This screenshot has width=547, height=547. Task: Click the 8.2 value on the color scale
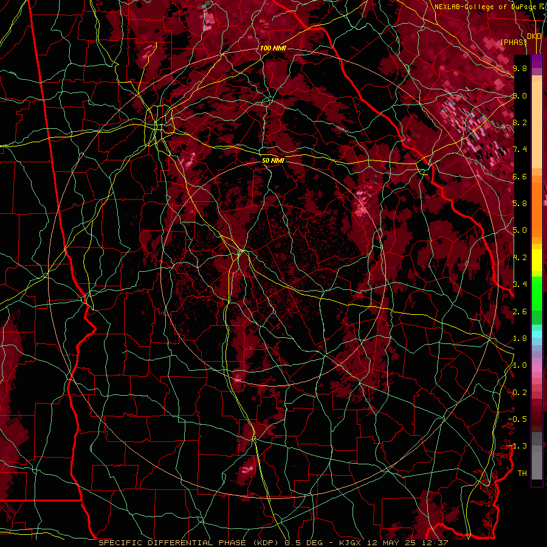[x=520, y=122]
